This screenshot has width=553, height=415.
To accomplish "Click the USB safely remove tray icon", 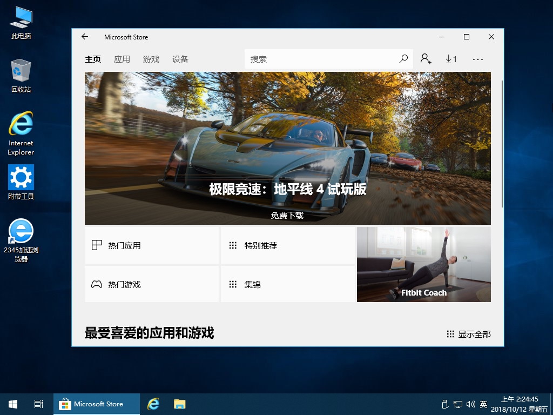I will click(x=445, y=404).
